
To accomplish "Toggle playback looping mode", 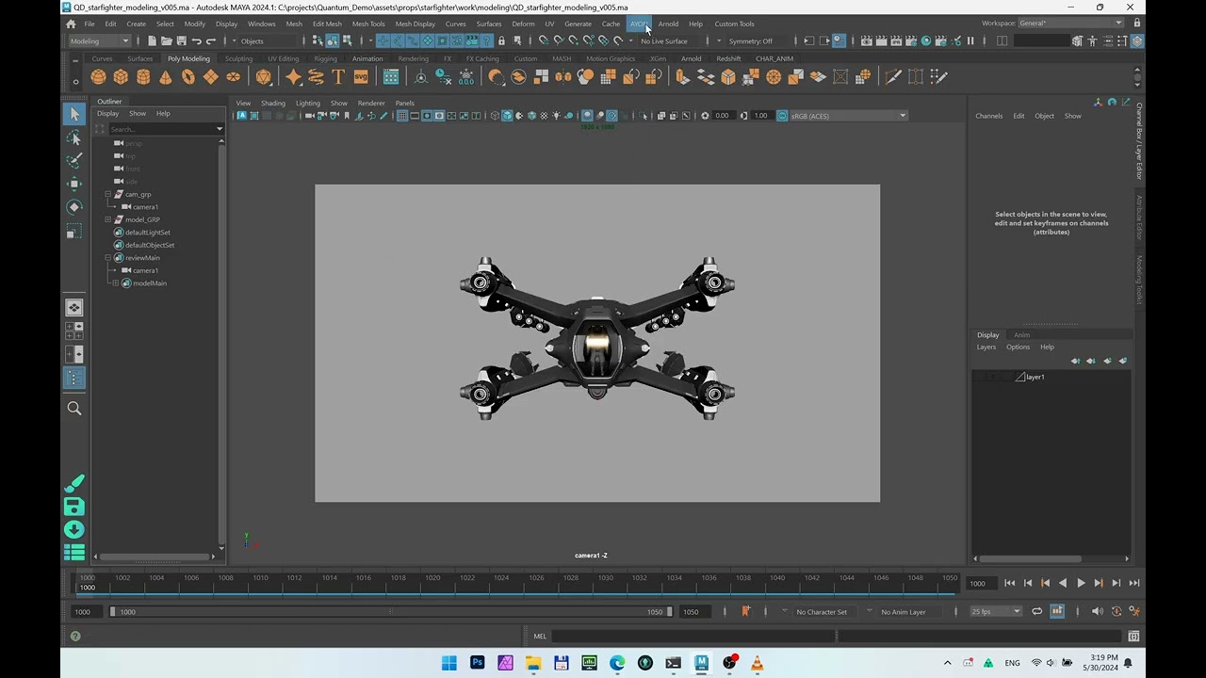I will pyautogui.click(x=1036, y=611).
